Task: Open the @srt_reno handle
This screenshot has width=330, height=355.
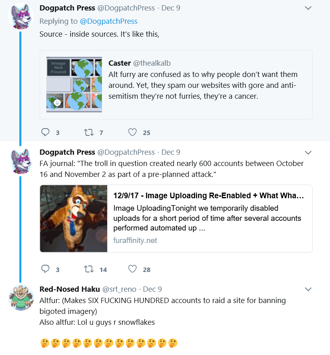Action: [119, 289]
